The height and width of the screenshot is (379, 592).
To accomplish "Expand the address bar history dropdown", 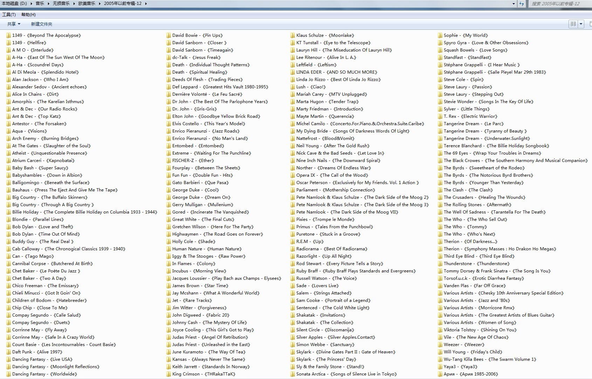I will (x=514, y=4).
